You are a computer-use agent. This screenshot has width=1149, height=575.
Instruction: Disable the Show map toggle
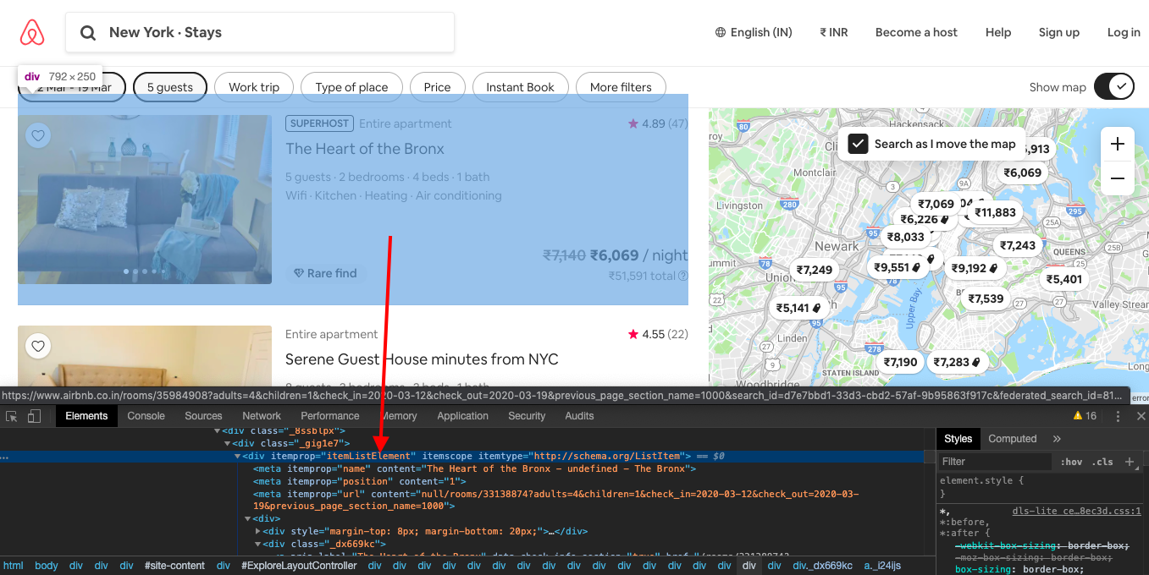[1113, 86]
